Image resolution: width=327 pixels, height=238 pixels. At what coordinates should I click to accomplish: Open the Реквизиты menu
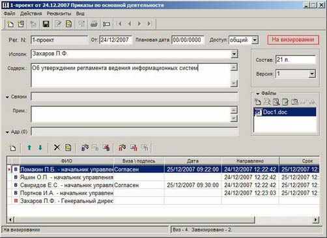point(59,14)
